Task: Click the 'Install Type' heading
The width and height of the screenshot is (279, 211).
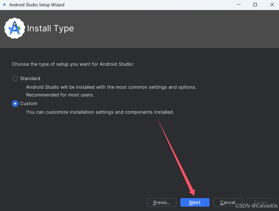Action: 50,28
